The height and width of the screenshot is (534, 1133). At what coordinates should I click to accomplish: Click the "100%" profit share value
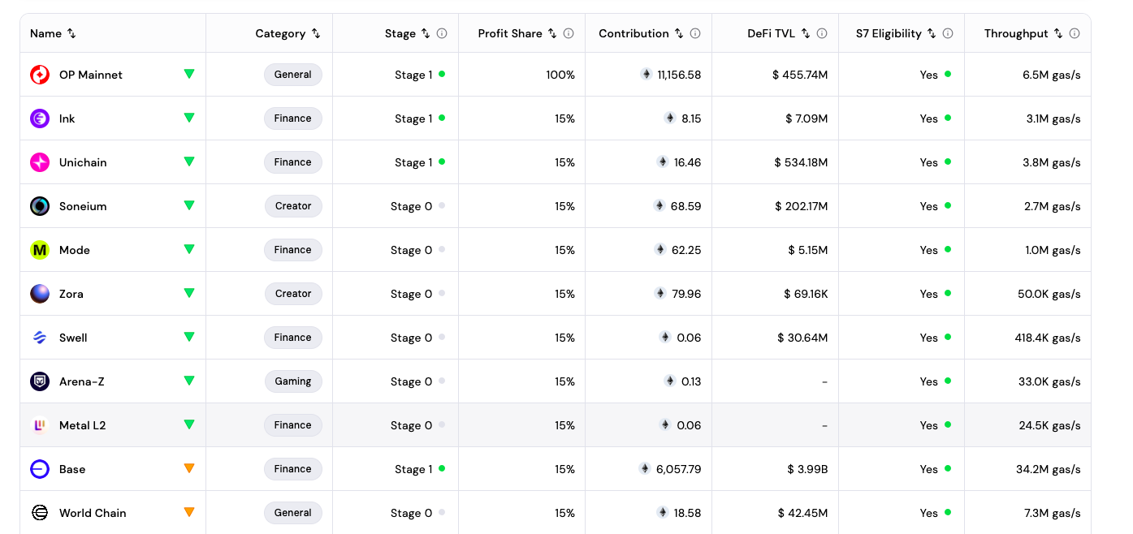tap(560, 75)
